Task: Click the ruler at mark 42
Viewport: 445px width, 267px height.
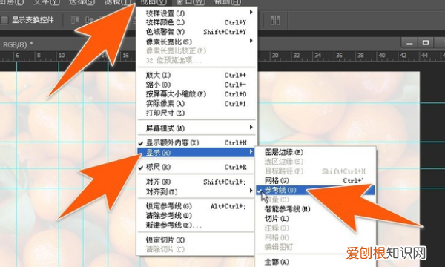Action: click(x=403, y=56)
